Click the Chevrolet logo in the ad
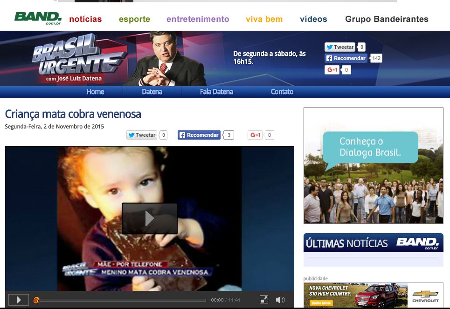The image size is (450, 309). click(426, 296)
